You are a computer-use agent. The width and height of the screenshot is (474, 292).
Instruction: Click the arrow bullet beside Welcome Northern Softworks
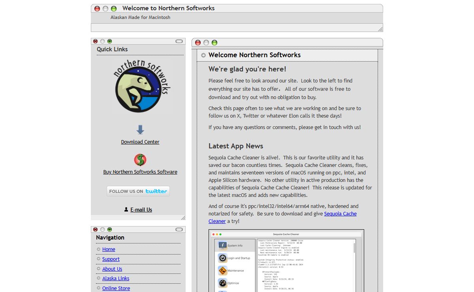click(203, 55)
